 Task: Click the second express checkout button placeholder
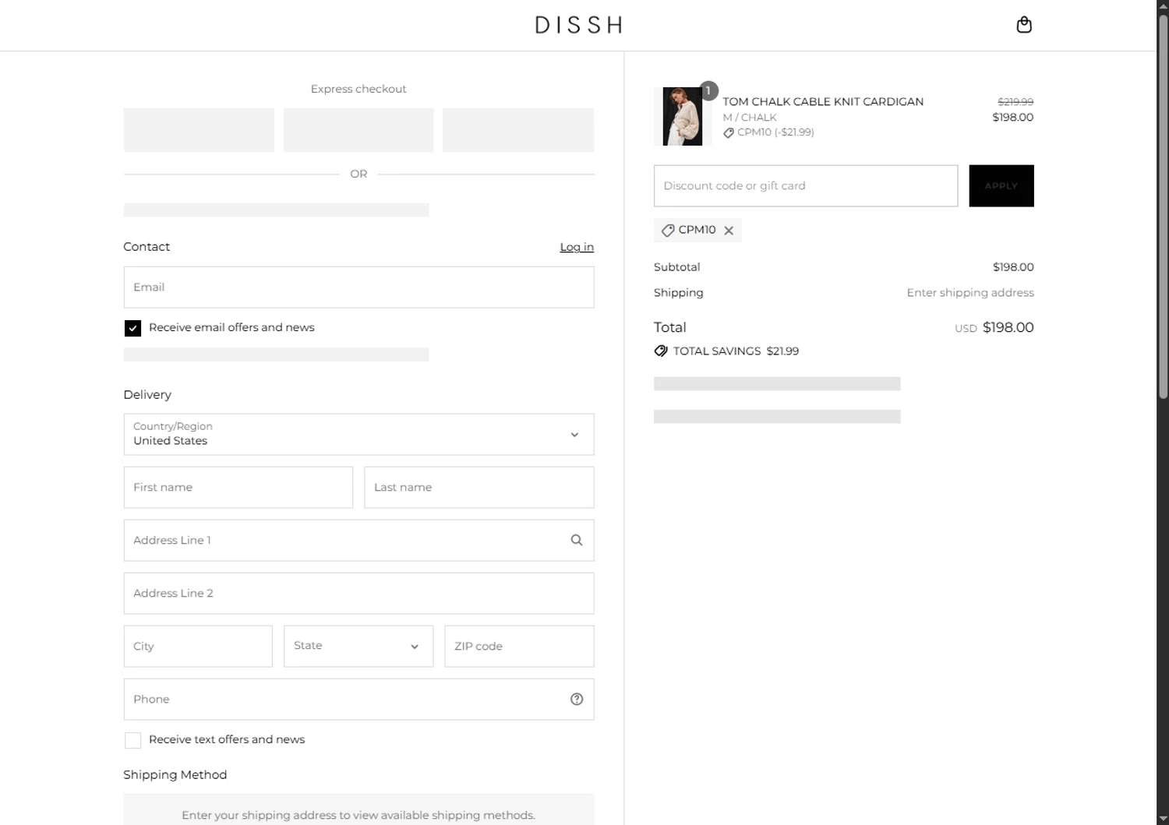point(358,130)
